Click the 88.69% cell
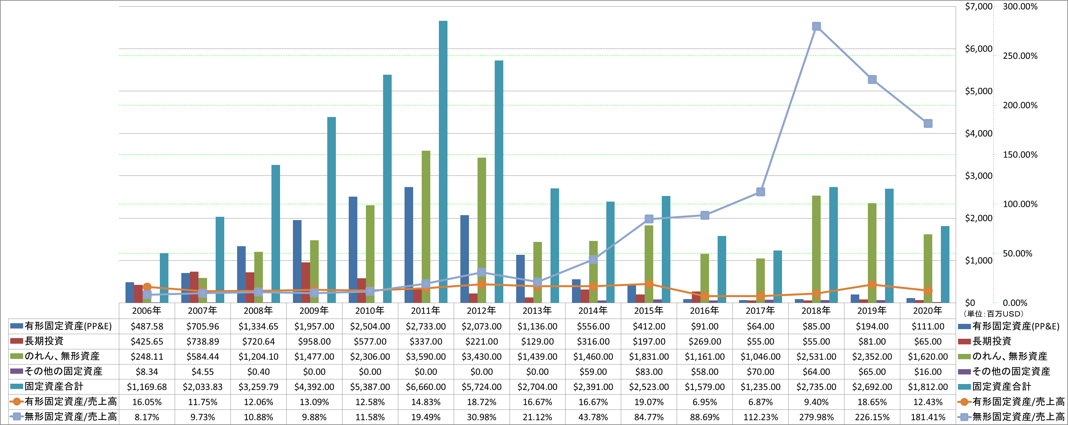 pos(705,417)
